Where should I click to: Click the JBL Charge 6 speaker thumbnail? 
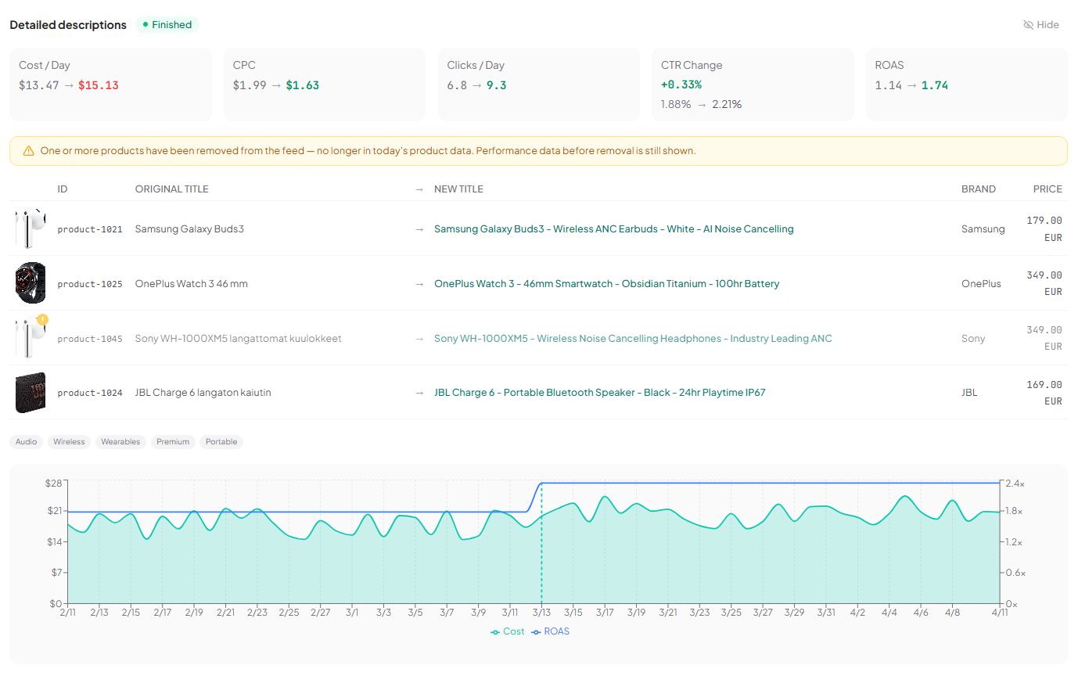[x=30, y=392]
